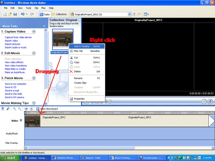Zoom out on the timeline

(x=19, y=109)
